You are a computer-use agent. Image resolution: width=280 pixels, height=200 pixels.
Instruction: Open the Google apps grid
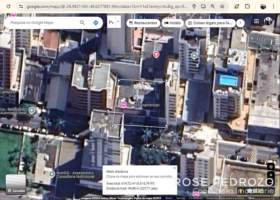(256, 21)
